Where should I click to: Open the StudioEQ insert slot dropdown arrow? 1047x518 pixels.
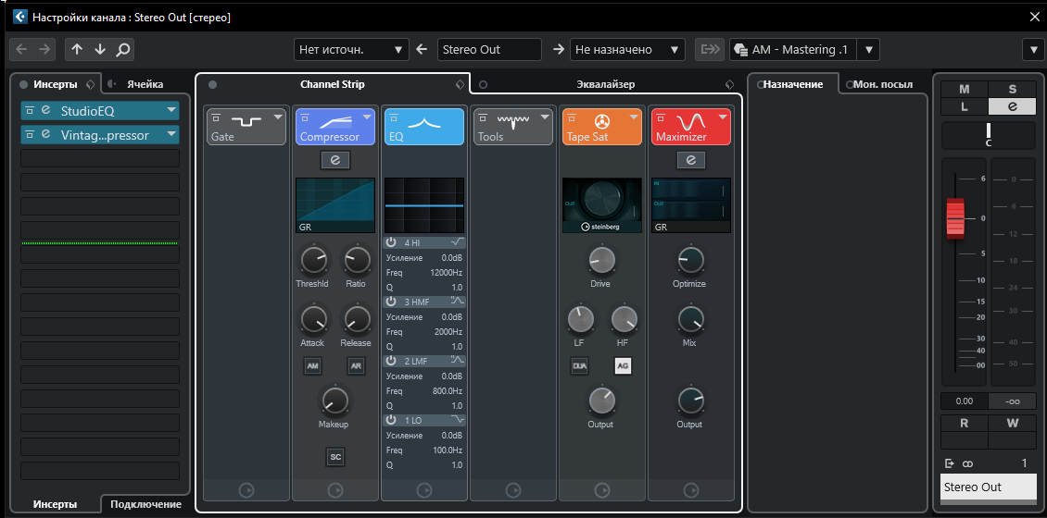pos(171,111)
